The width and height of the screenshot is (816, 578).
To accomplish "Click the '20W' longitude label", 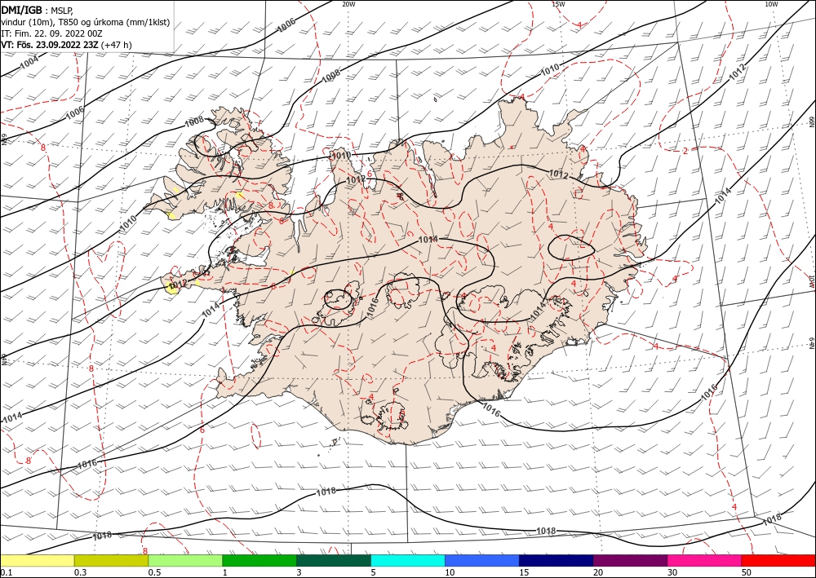I will (348, 4).
